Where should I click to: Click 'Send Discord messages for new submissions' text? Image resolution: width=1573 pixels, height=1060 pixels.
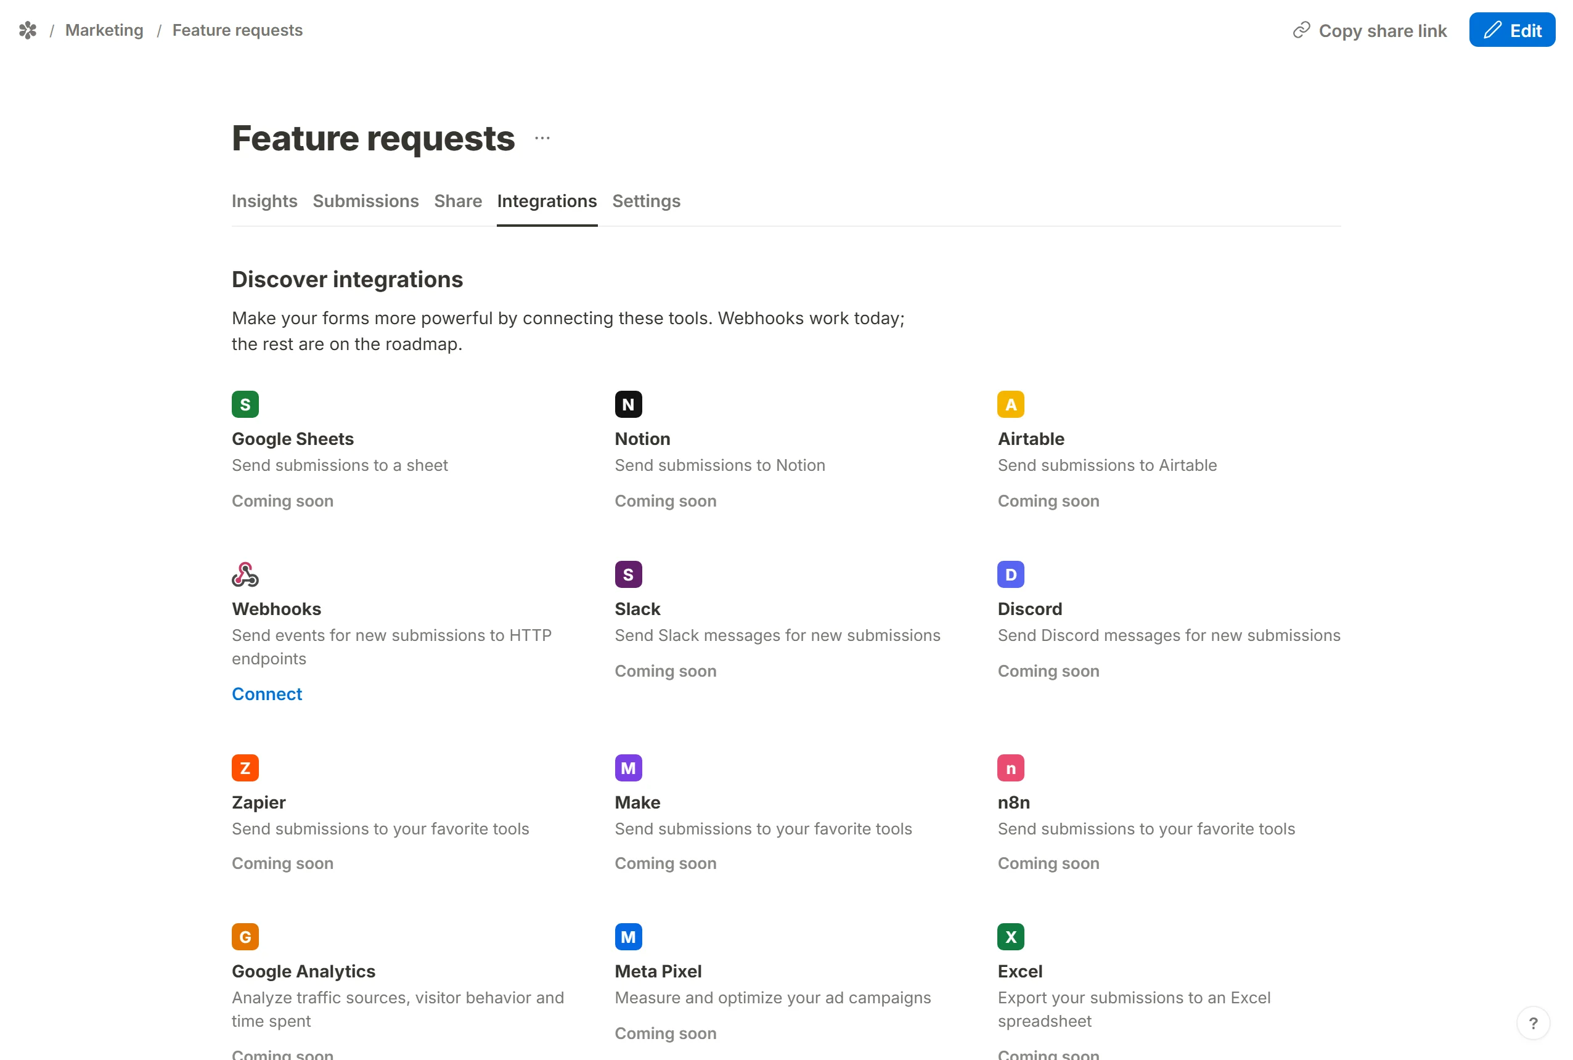(x=1169, y=635)
